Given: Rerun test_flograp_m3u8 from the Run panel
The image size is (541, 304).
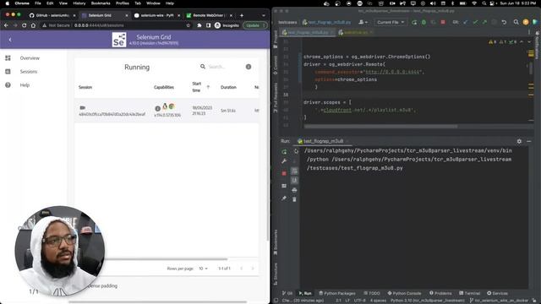Looking at the screenshot, I should (284, 152).
